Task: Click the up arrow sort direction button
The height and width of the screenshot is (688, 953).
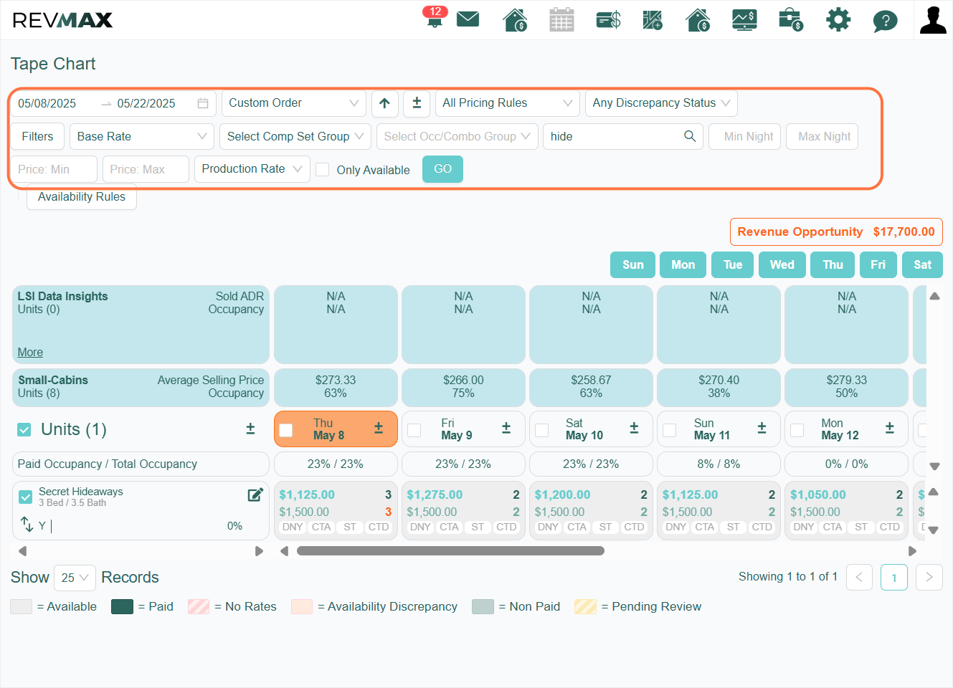Action: 385,103
